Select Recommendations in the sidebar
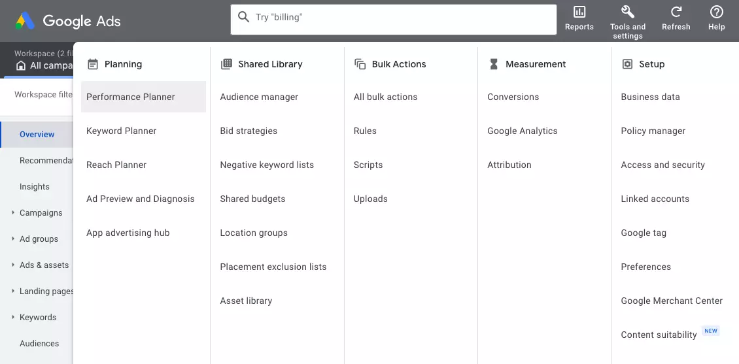This screenshot has height=364, width=739. click(x=46, y=161)
